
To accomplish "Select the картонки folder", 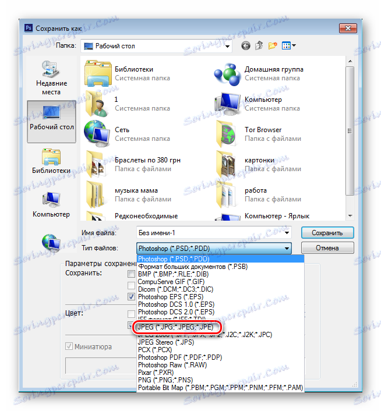I will pos(258,164).
